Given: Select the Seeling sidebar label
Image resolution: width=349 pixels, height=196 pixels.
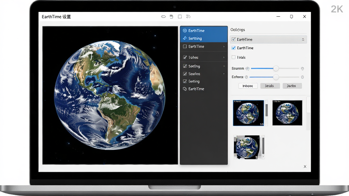Looking at the screenshot, I should tap(194, 66).
